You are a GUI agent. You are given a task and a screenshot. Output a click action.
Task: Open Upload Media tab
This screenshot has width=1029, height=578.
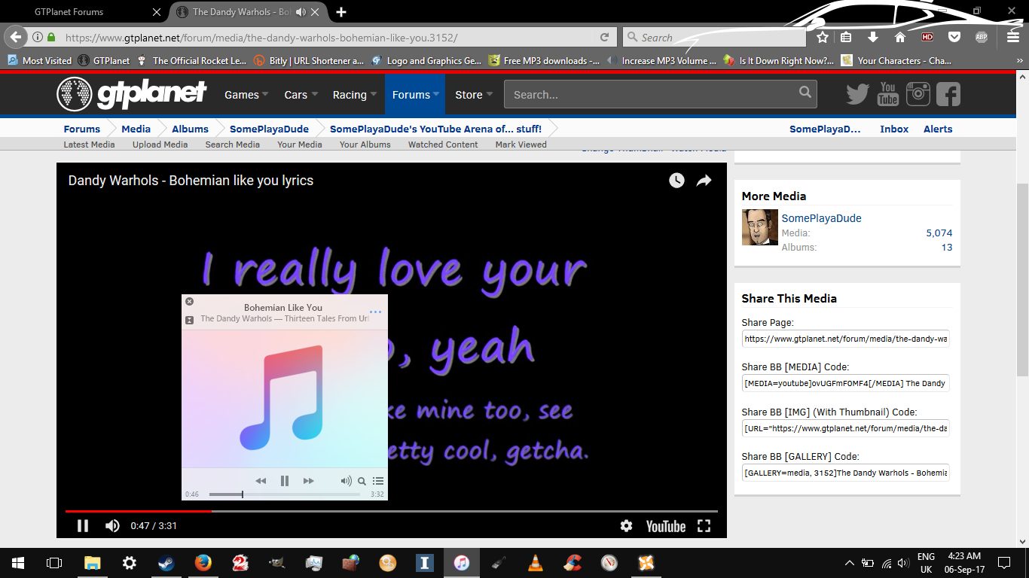pos(160,144)
